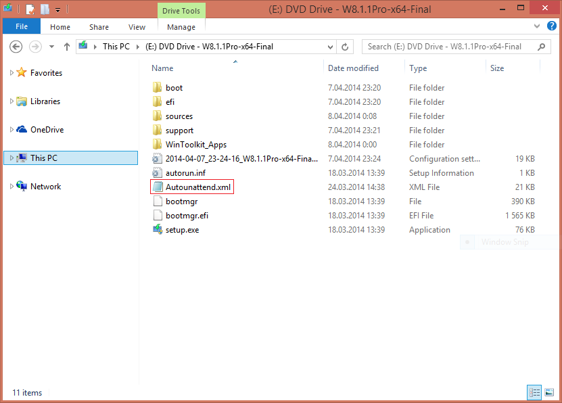Click the "Setup Information" type cell
Image resolution: width=562 pixels, height=403 pixels.
click(x=442, y=172)
